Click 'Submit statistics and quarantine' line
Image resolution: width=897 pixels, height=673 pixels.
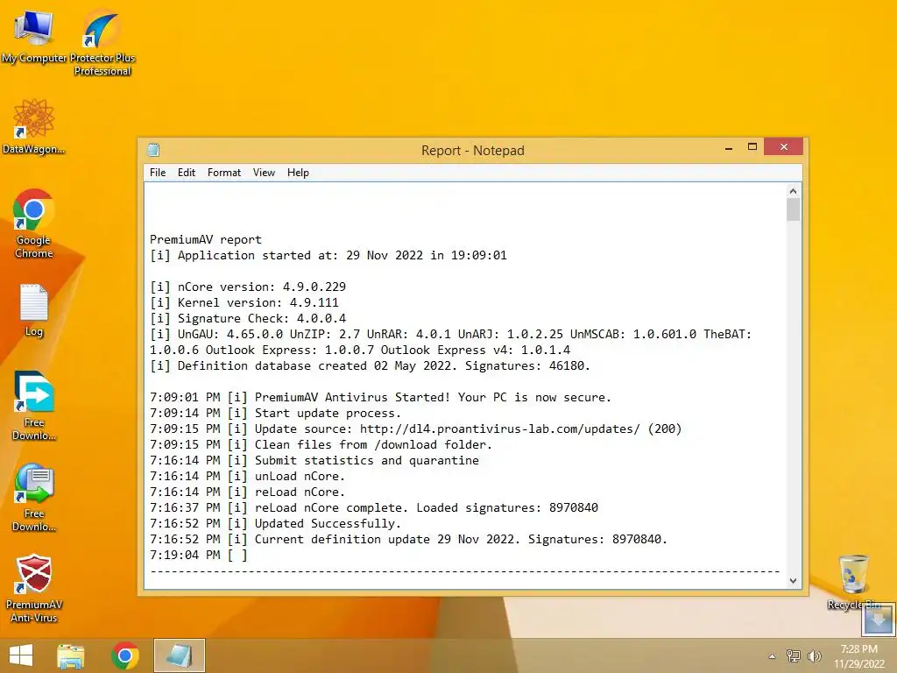click(x=314, y=460)
